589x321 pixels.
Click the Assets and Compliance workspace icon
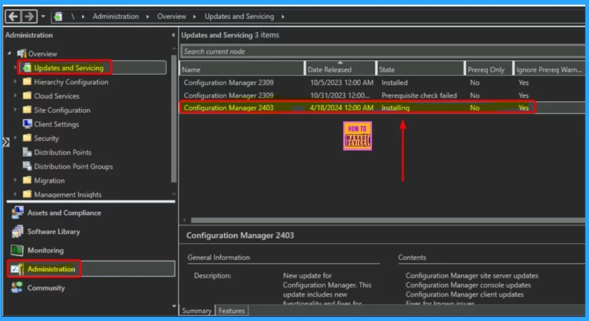(17, 213)
